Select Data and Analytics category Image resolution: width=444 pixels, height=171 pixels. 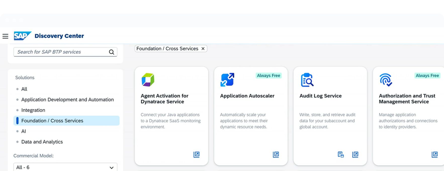pyautogui.click(x=42, y=142)
